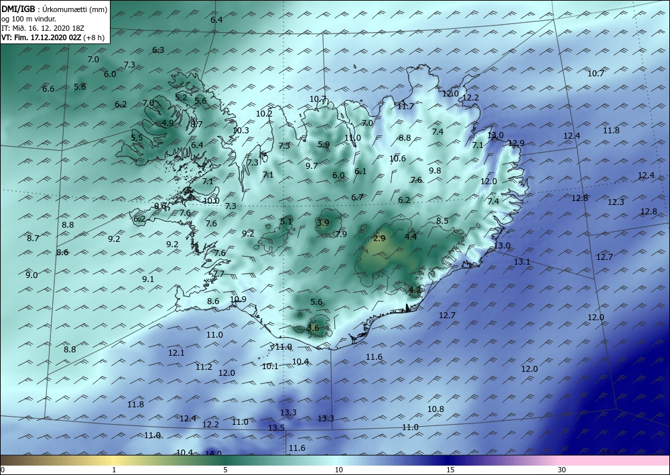Click the map value '4.4'
670x475 pixels.
pos(411,236)
